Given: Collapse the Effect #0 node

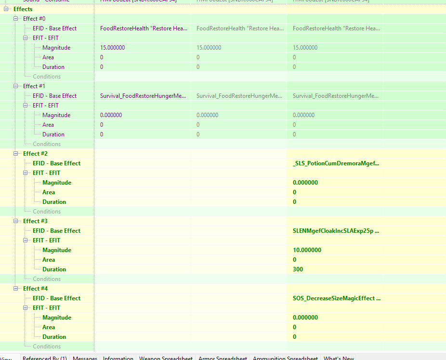Looking at the screenshot, I should pos(15,19).
